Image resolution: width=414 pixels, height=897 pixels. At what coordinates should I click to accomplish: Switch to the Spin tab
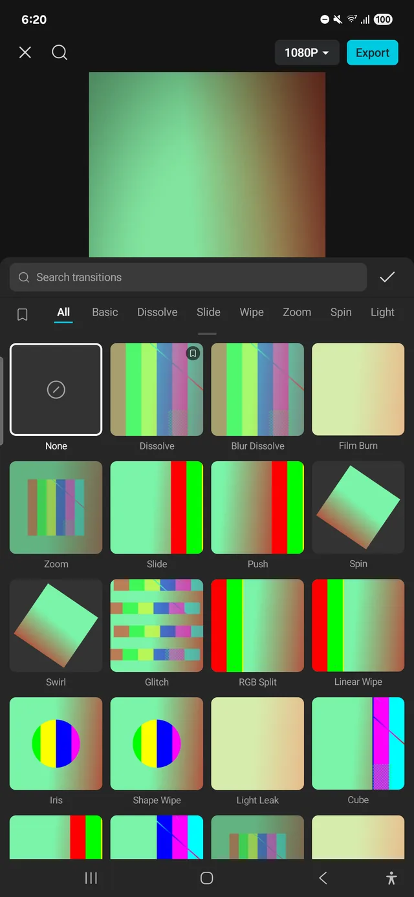[341, 312]
